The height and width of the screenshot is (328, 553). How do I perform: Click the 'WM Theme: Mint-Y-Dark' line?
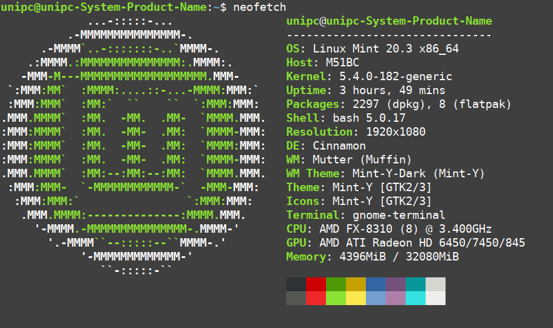click(386, 173)
